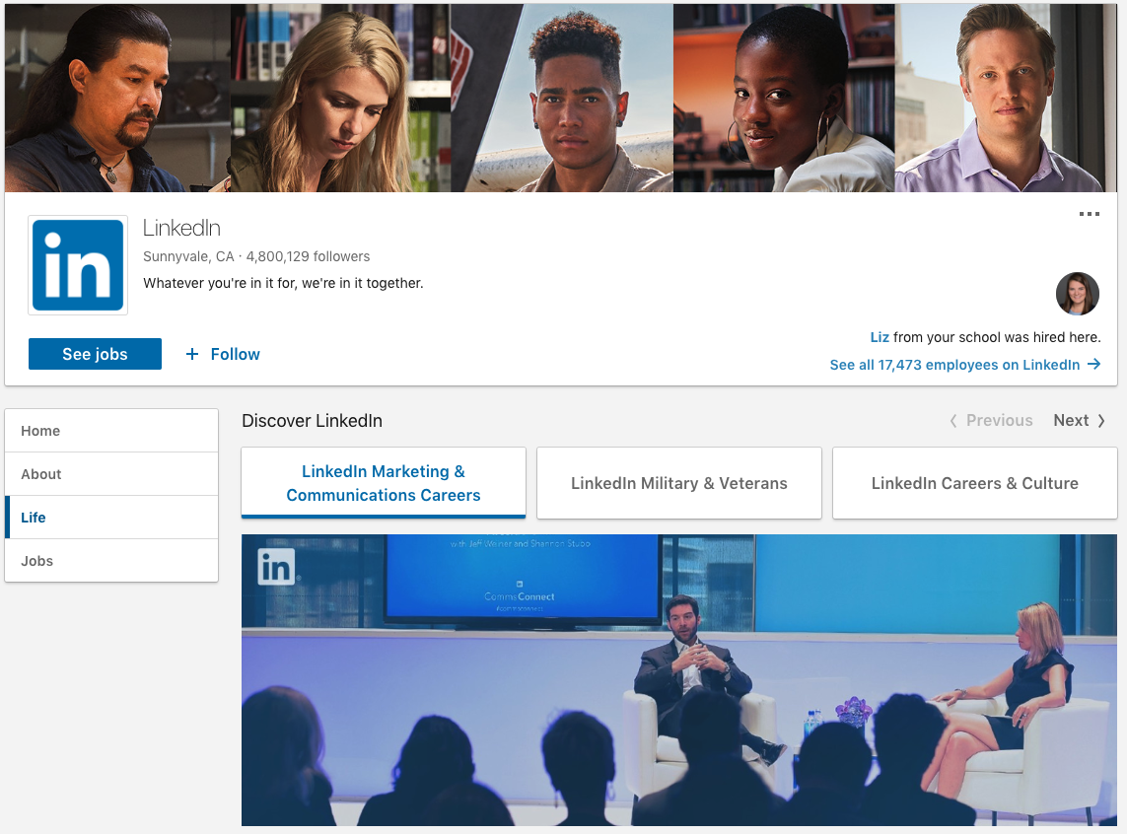1127x834 pixels.
Task: Select LinkedIn Military & Veterans tab
Action: 678,483
